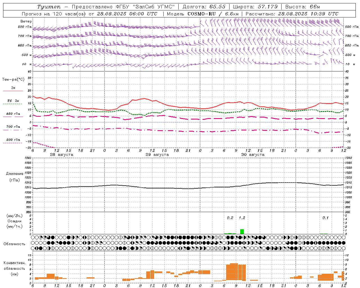Click the "Высота: 66м" header value

tap(303, 7)
